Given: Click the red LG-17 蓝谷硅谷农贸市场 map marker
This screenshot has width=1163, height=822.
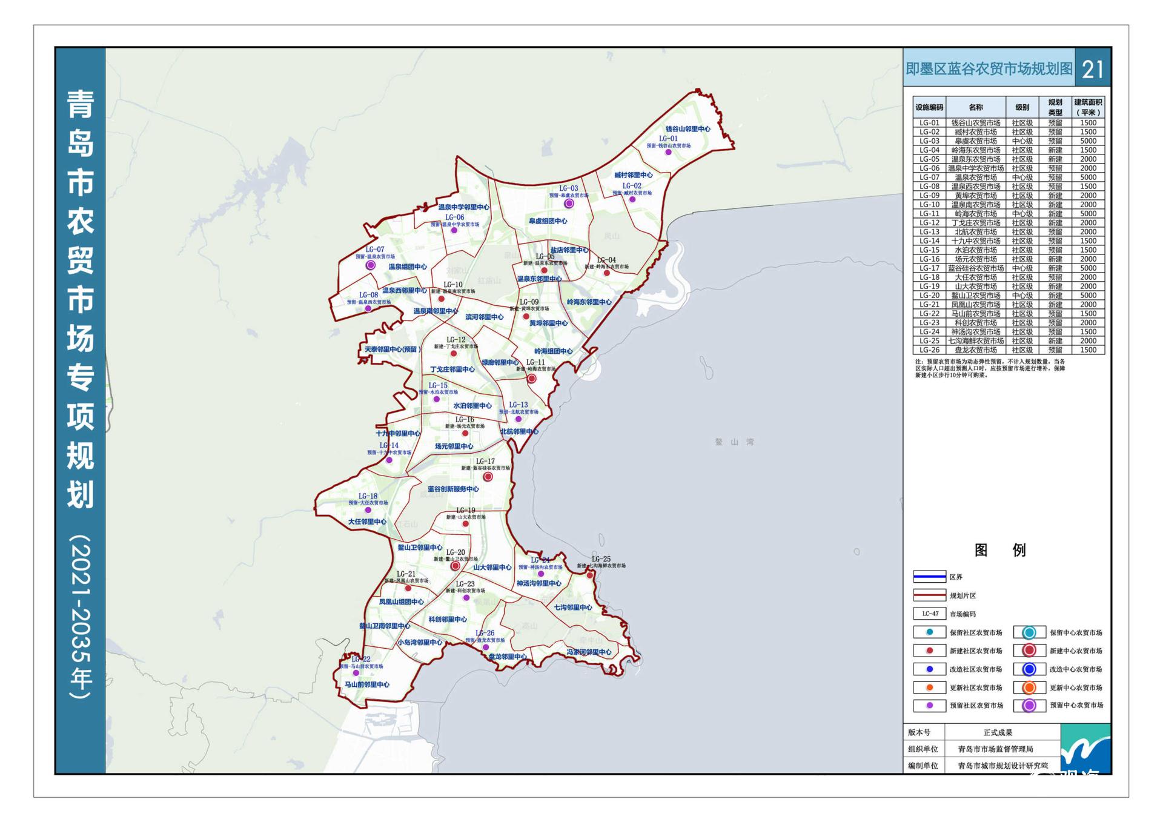Looking at the screenshot, I should (488, 477).
